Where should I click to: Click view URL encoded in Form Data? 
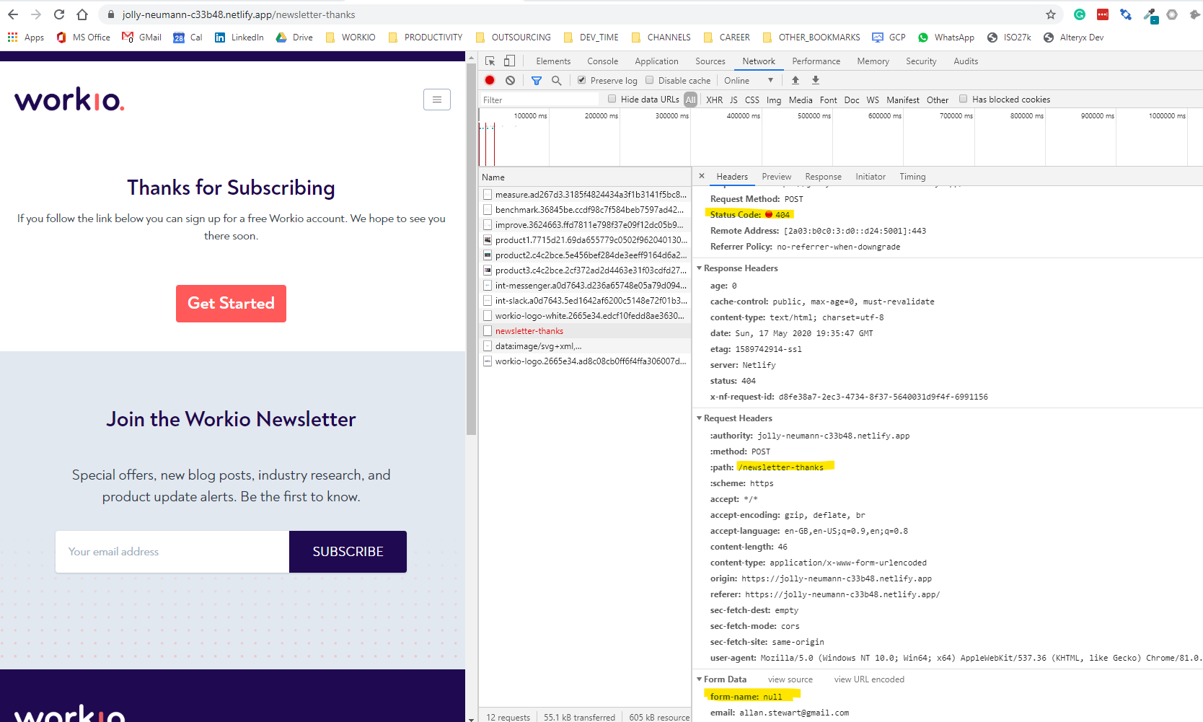pyautogui.click(x=869, y=679)
